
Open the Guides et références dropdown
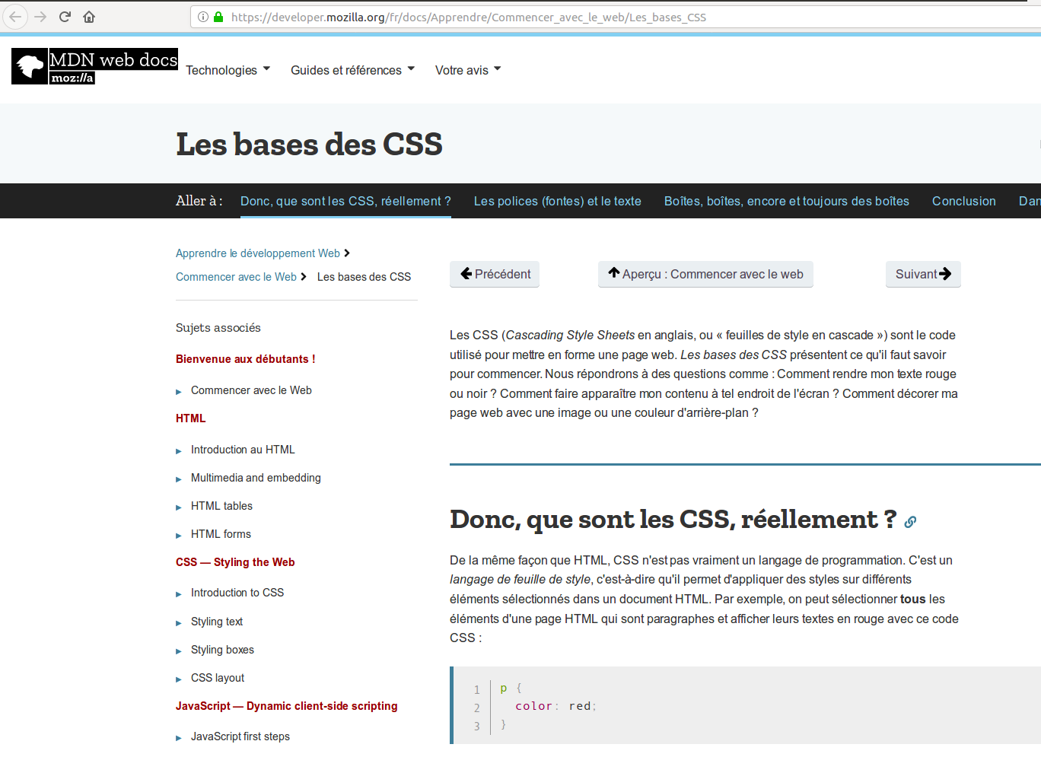pyautogui.click(x=352, y=70)
